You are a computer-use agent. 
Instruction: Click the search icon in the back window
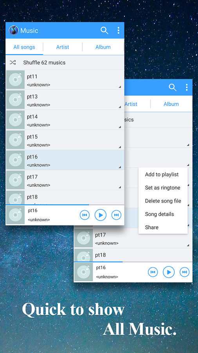pyautogui.click(x=173, y=87)
